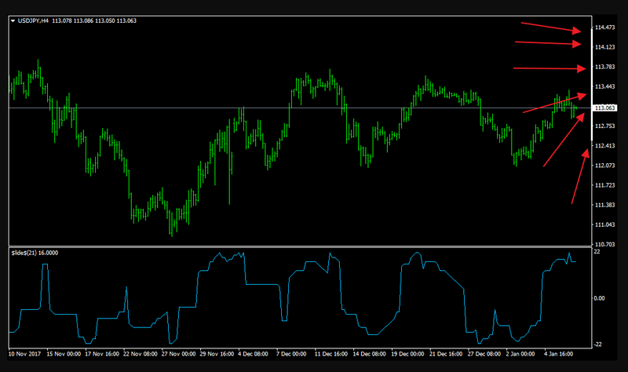Select the 112.413 price scale label

(604, 145)
